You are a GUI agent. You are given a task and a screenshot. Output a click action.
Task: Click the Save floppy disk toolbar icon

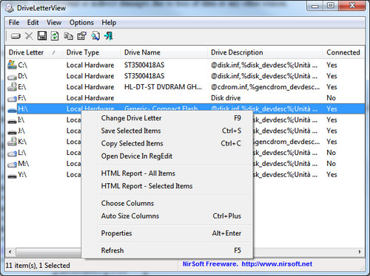pyautogui.click(x=42, y=36)
